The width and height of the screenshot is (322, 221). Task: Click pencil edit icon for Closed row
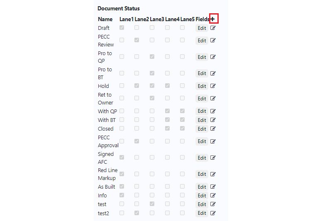click(213, 129)
